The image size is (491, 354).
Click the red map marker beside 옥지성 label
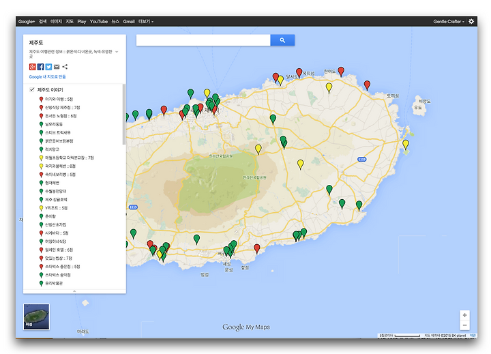[299, 72]
